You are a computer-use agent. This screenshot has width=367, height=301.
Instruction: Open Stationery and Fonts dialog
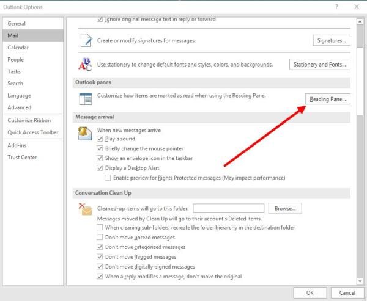coord(320,65)
